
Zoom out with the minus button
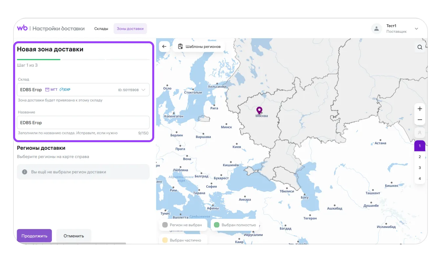click(420, 120)
